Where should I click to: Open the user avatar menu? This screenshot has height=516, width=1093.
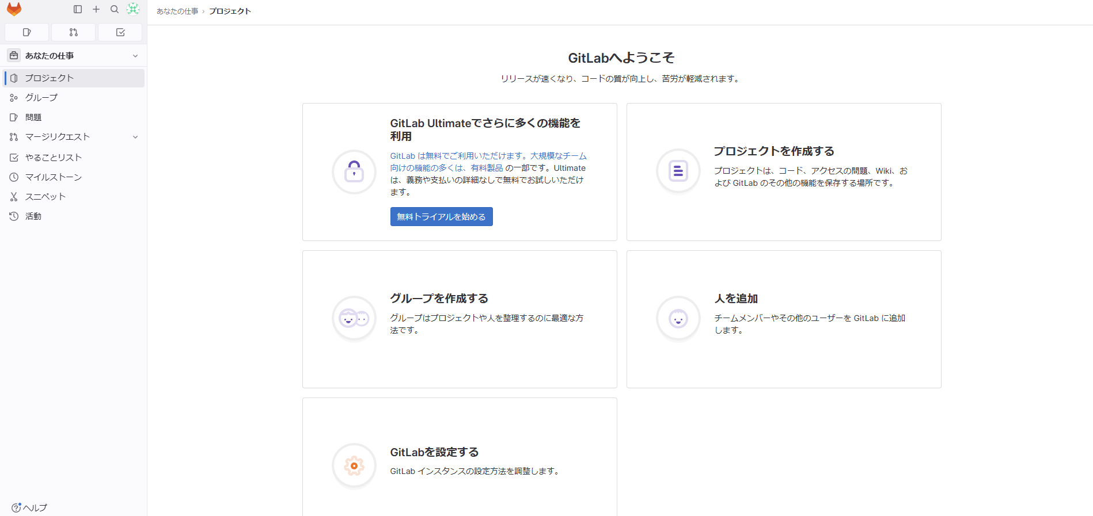(x=133, y=9)
